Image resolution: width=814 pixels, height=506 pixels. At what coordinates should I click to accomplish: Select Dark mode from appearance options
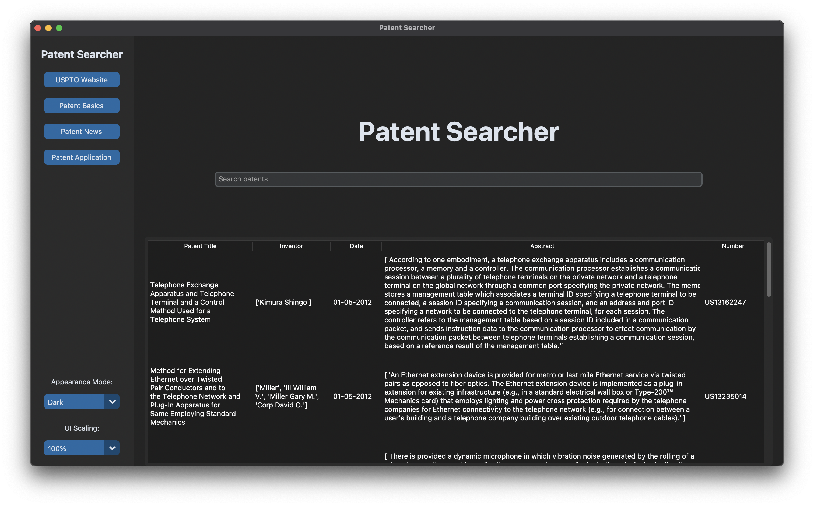click(x=82, y=401)
